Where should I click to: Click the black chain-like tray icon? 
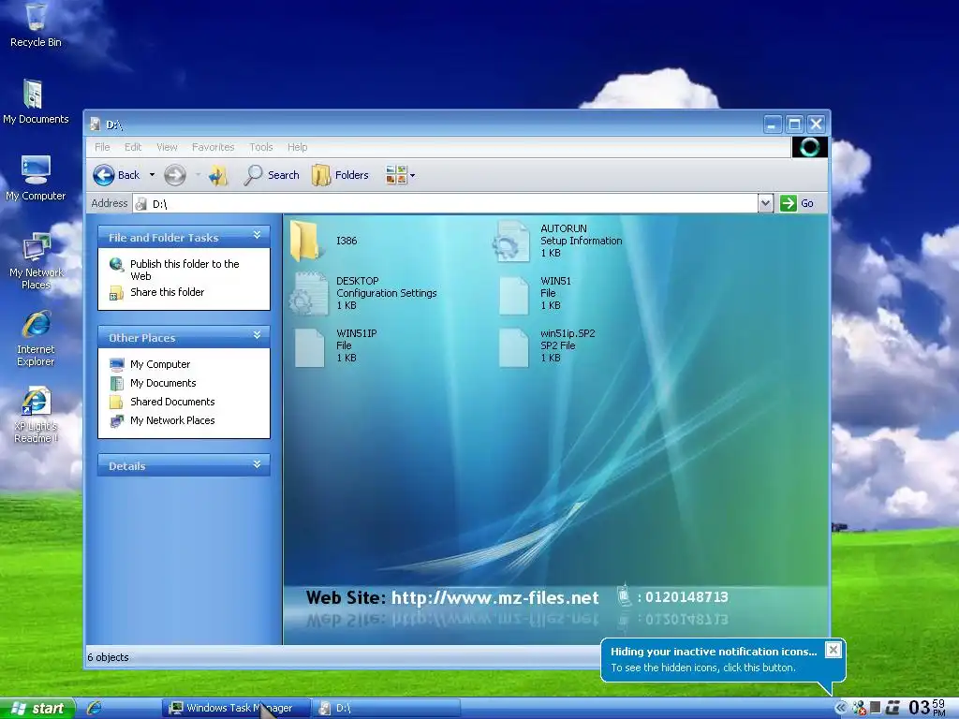point(893,708)
